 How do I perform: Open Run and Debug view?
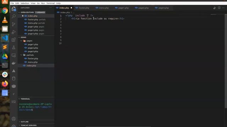click(x=13, y=32)
